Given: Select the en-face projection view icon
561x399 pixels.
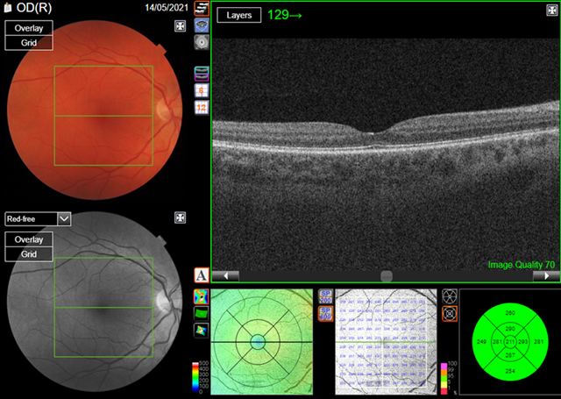Looking at the screenshot, I should [x=201, y=41].
